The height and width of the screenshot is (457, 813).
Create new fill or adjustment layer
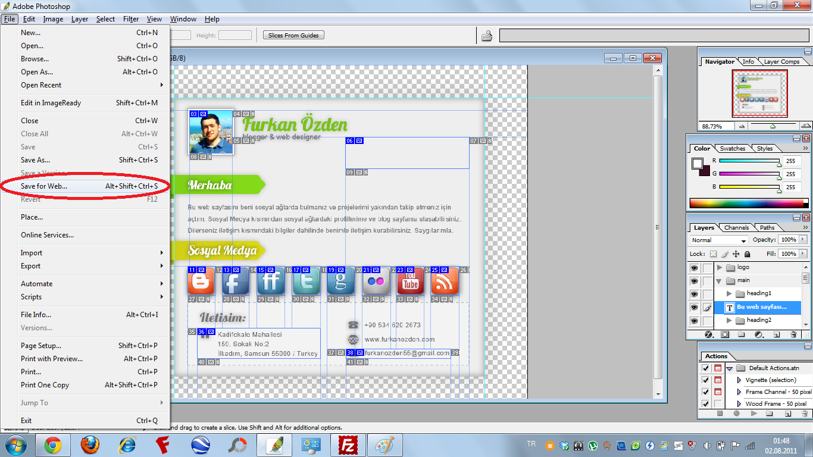[x=758, y=334]
